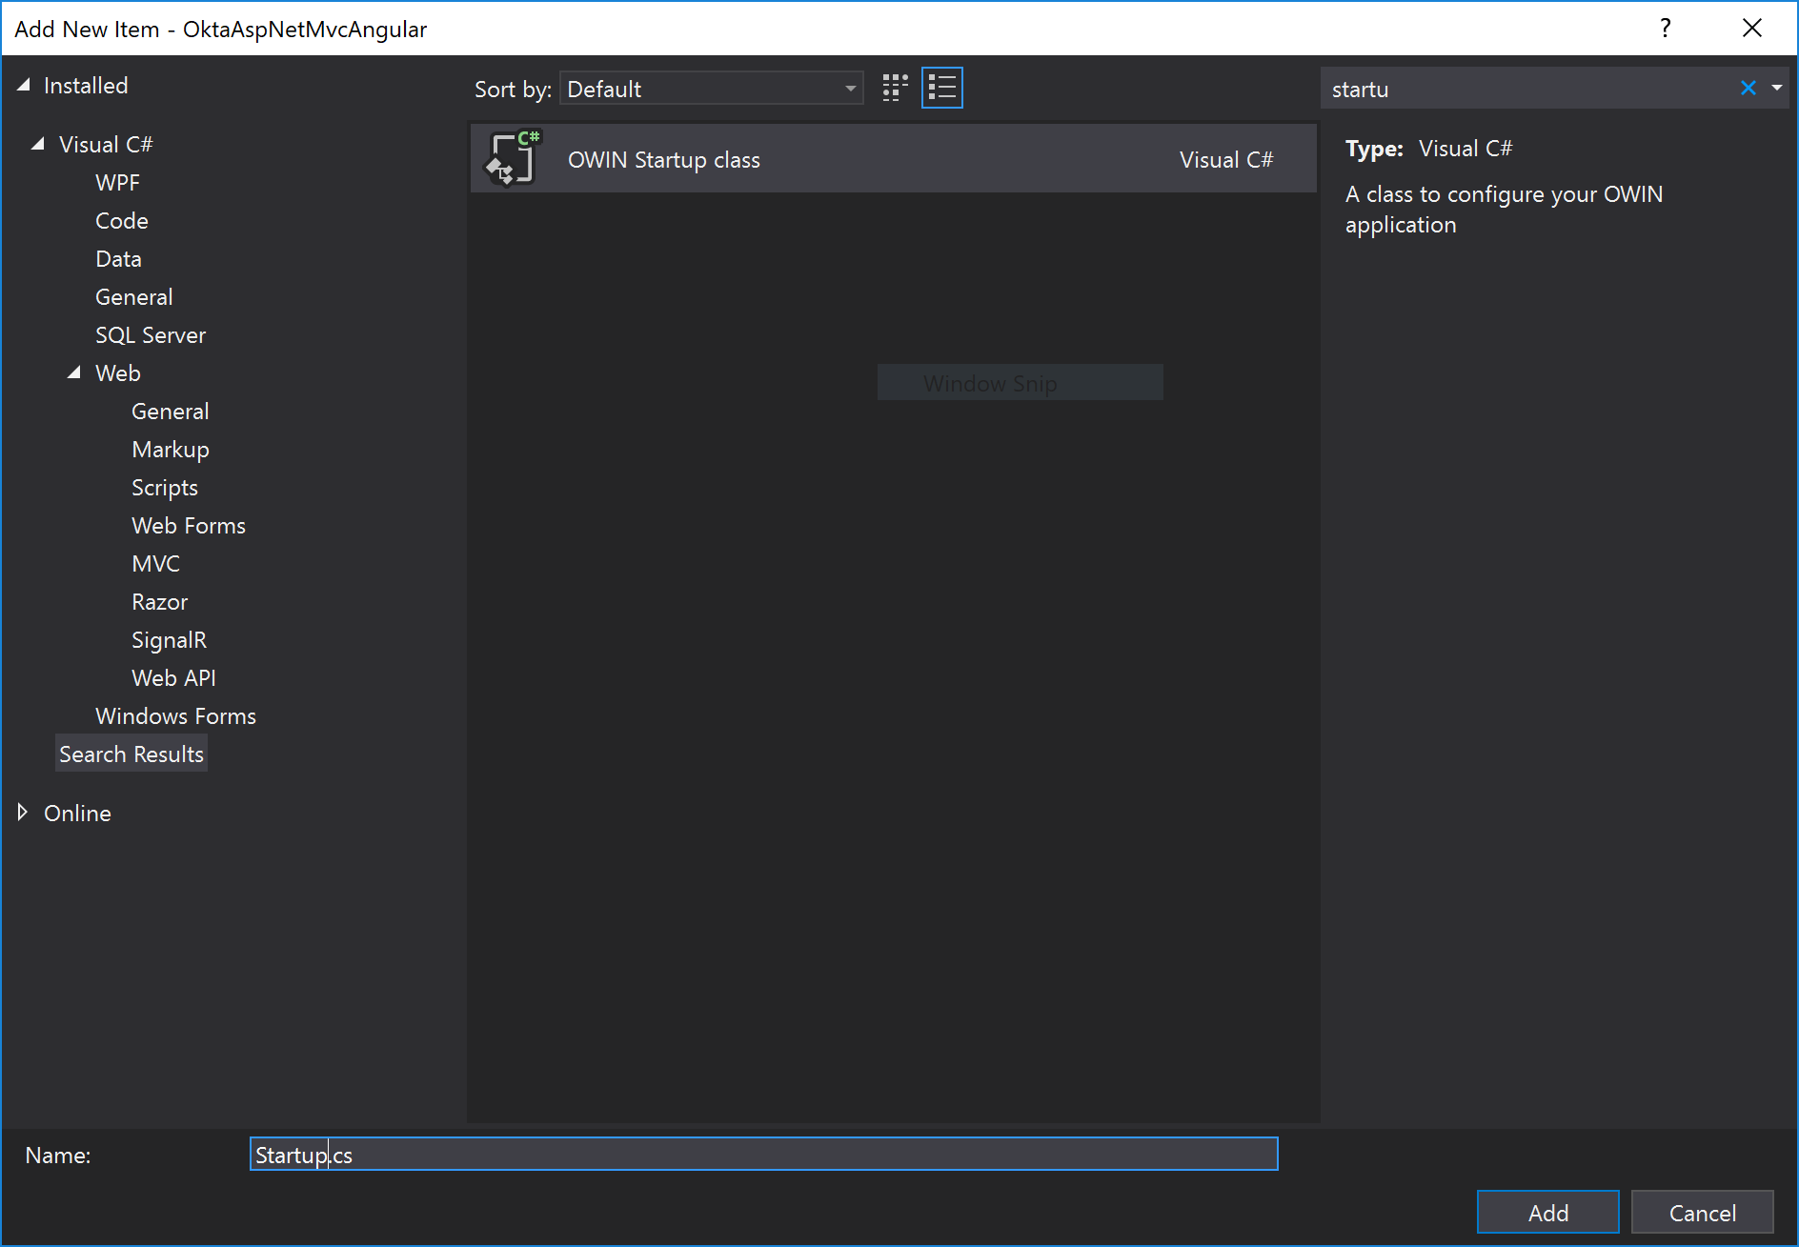Viewport: 1799px width, 1247px height.
Task: Collapse the Web node
Action: [74, 372]
